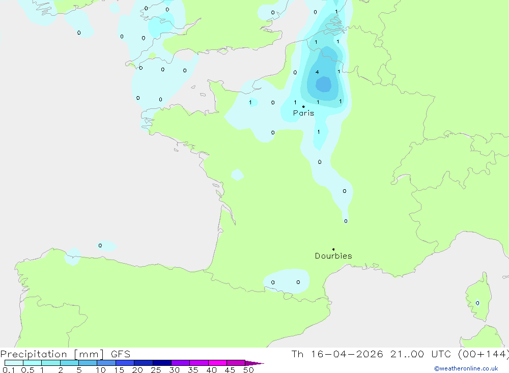Click the forecast date 16-04-2026 label

(347, 354)
